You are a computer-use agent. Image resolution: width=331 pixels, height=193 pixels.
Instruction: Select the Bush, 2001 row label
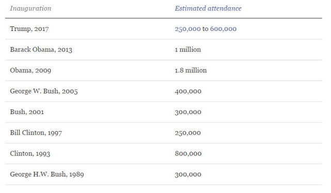point(27,112)
